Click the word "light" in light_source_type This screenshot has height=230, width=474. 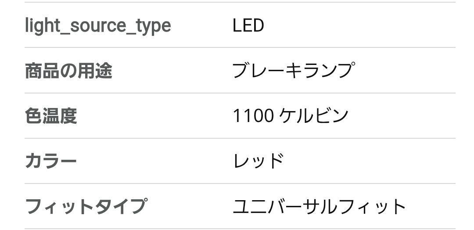coord(42,25)
